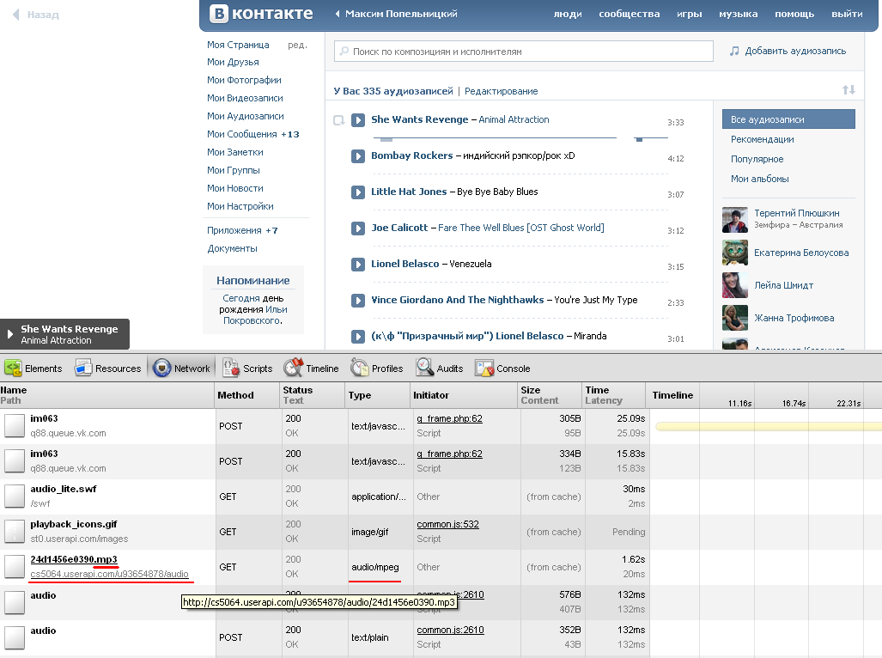882x658 pixels.
Task: Play Little Hat Jones track
Action: (x=358, y=192)
